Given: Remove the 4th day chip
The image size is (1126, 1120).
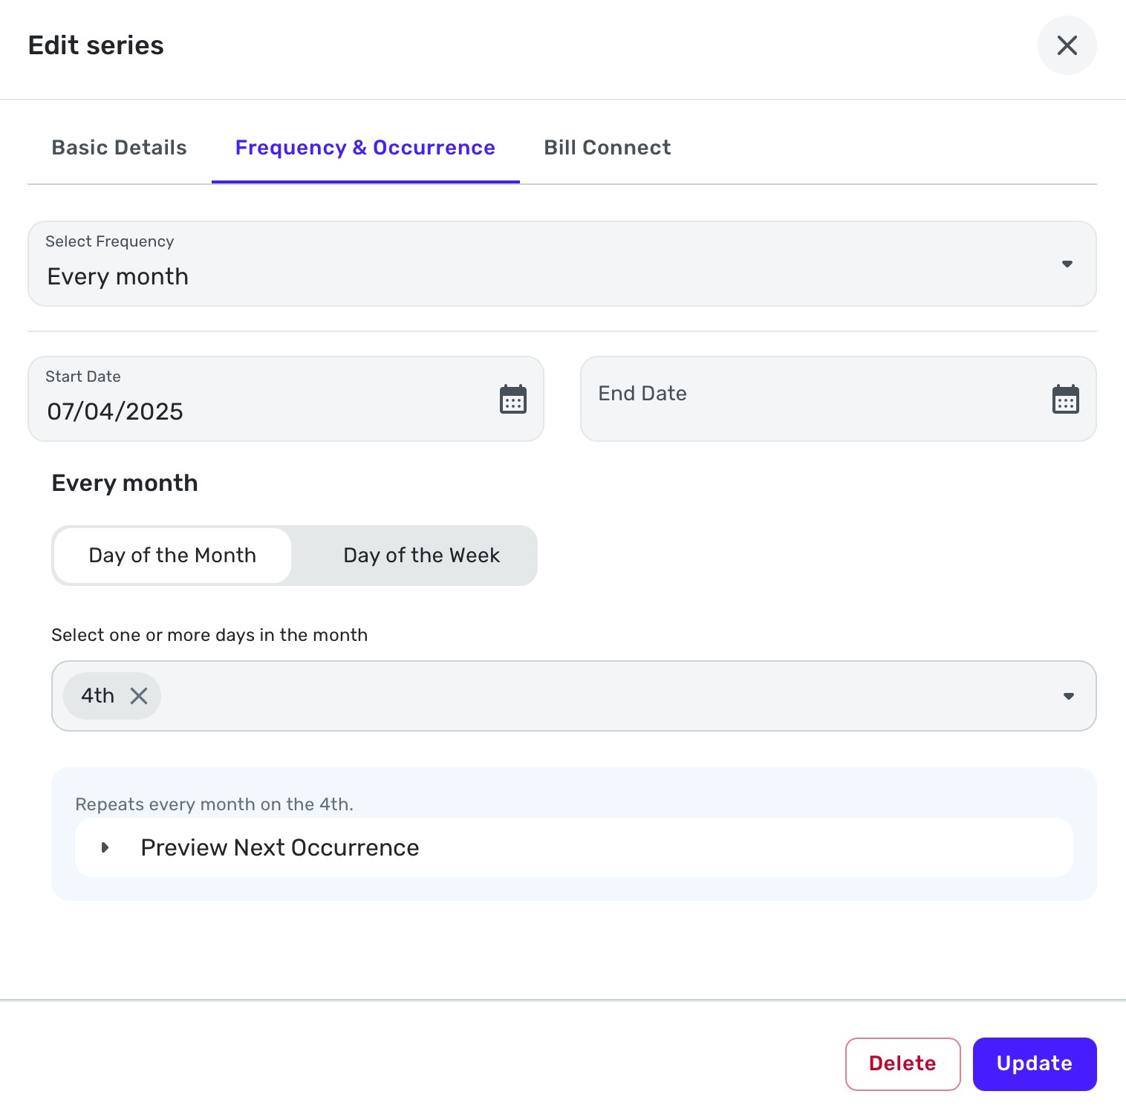Looking at the screenshot, I should [139, 696].
